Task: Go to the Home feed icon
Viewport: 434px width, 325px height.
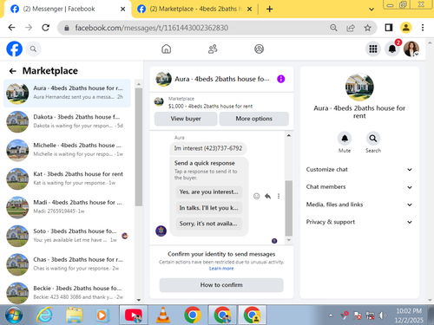Action: coord(167,49)
